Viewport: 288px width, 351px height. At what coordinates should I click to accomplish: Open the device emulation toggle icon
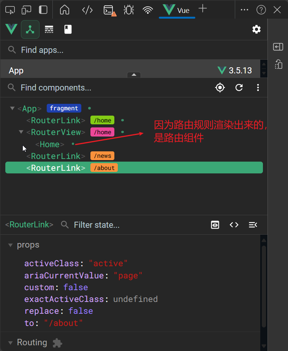pos(26,10)
